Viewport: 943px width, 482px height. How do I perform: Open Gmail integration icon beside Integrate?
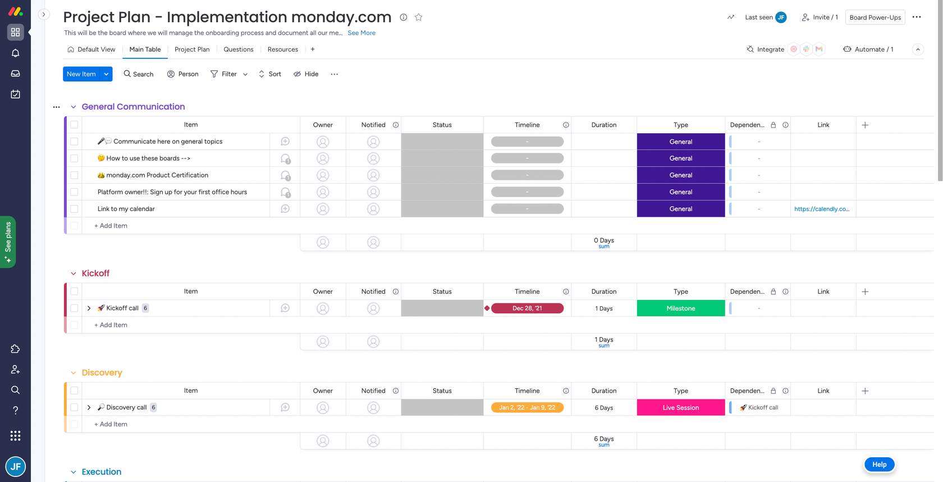click(x=819, y=49)
